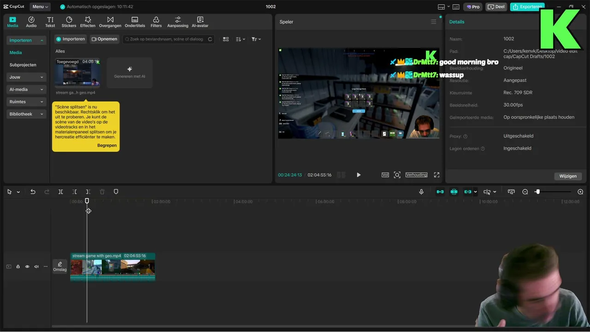Open the layout options dropdown arrow
The height and width of the screenshot is (332, 590).
coord(448,6)
